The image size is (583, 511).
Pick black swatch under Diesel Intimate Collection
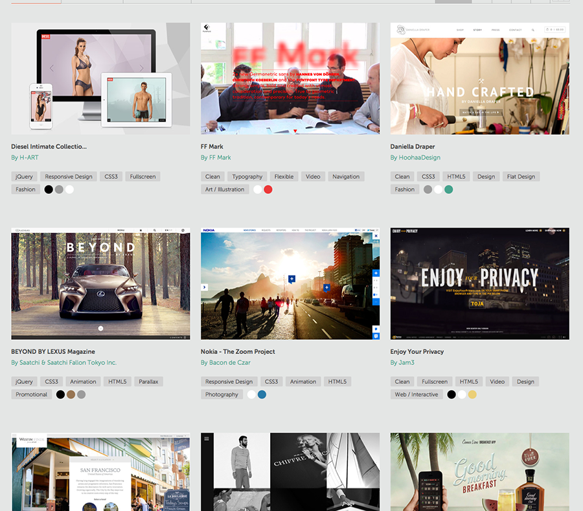tap(49, 189)
